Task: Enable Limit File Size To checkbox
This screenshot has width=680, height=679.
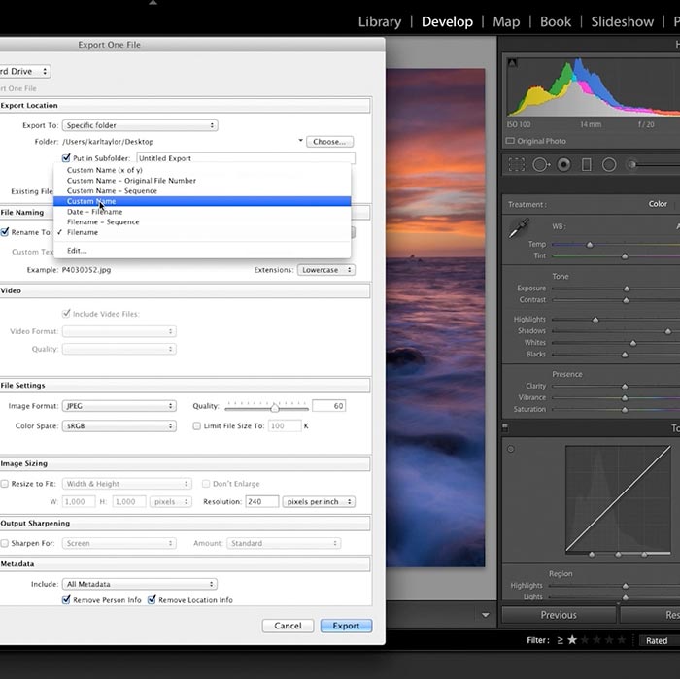Action: pos(197,425)
